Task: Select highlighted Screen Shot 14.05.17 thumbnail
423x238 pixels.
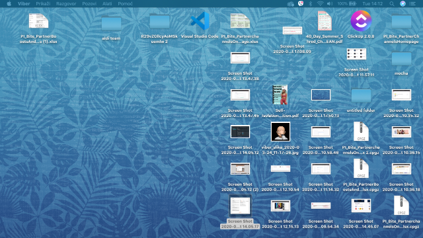Action: [240, 206]
